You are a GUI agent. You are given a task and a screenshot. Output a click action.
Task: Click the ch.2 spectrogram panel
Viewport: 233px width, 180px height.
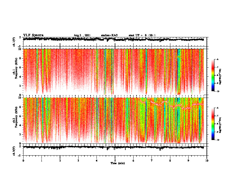[x=114, y=121]
